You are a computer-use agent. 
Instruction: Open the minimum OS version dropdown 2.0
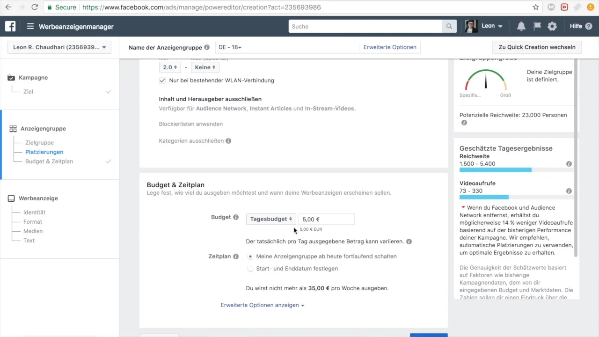pos(170,67)
